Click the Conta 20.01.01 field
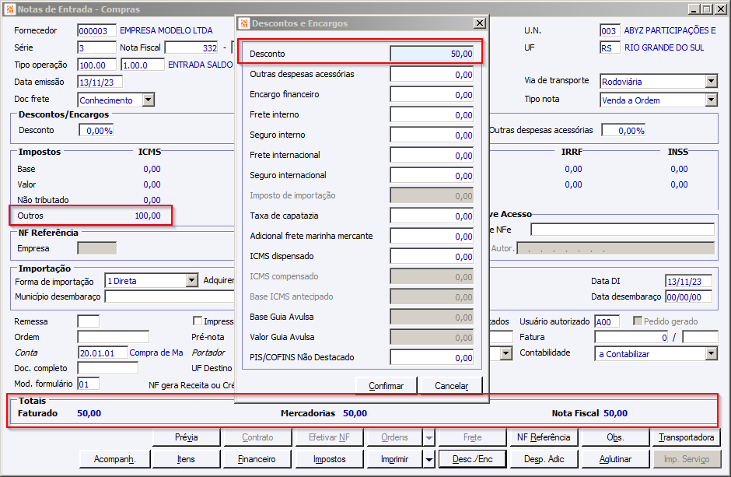Image resolution: width=731 pixels, height=477 pixels. 103,353
